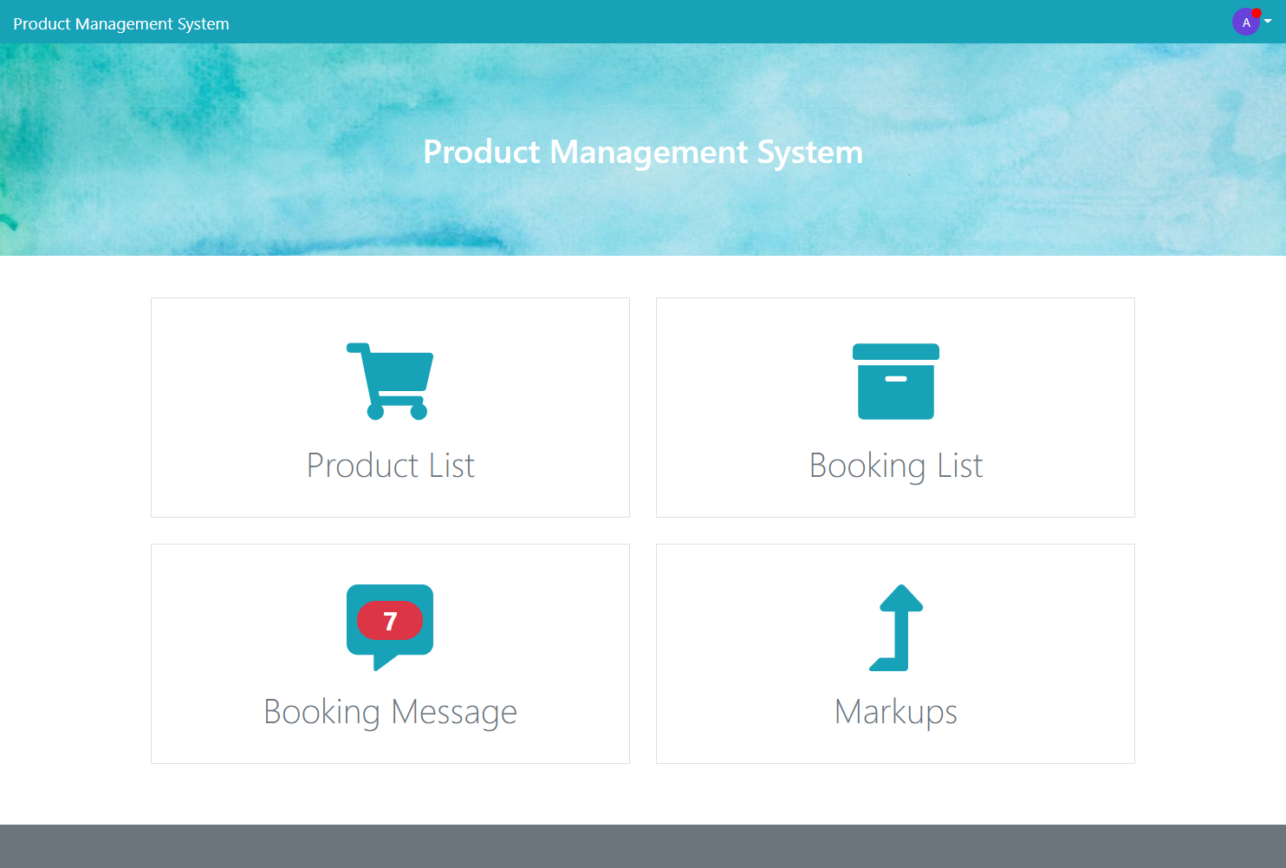Click Product Management System in the top navbar
The image size is (1286, 868).
(x=120, y=23)
